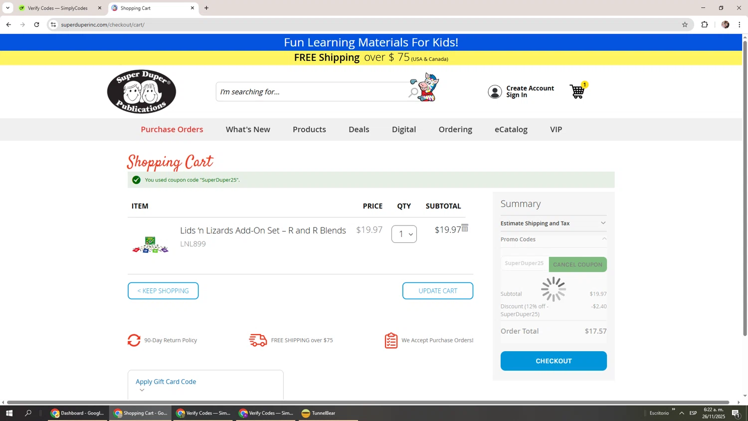Click the browser address bar URL

(103, 24)
